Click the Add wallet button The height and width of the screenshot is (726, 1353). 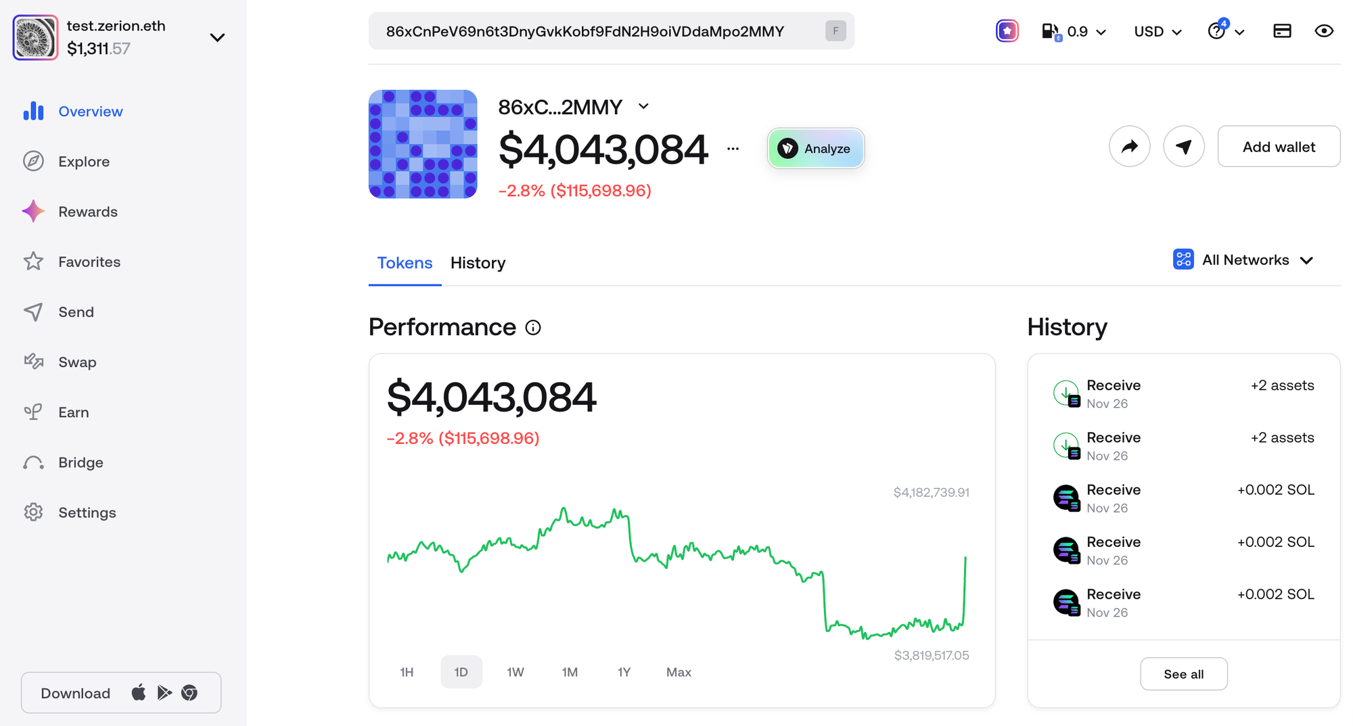point(1278,147)
